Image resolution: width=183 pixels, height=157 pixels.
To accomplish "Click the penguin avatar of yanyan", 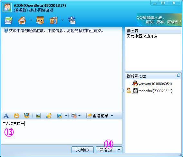I will [x=135, y=83].
